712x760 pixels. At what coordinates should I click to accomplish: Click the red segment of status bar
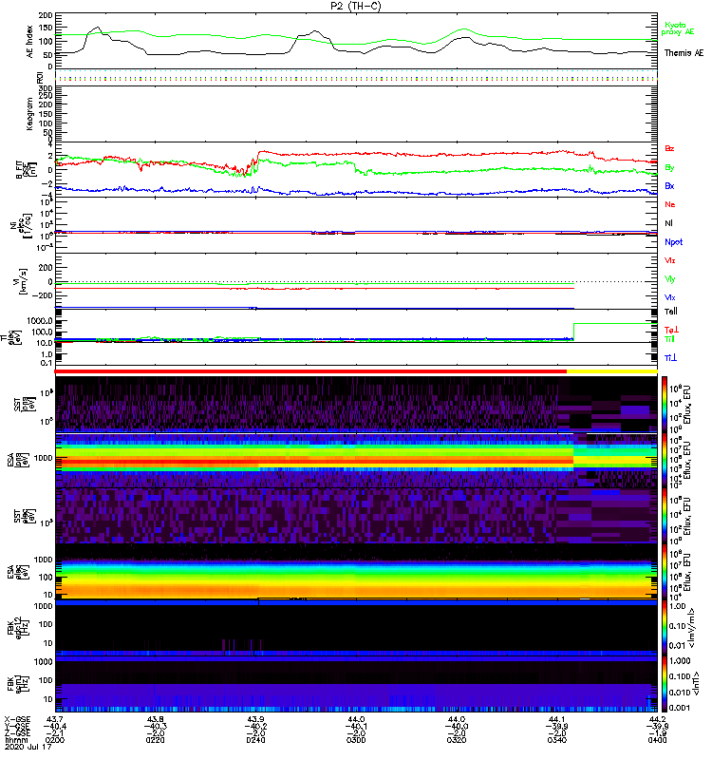(x=310, y=371)
